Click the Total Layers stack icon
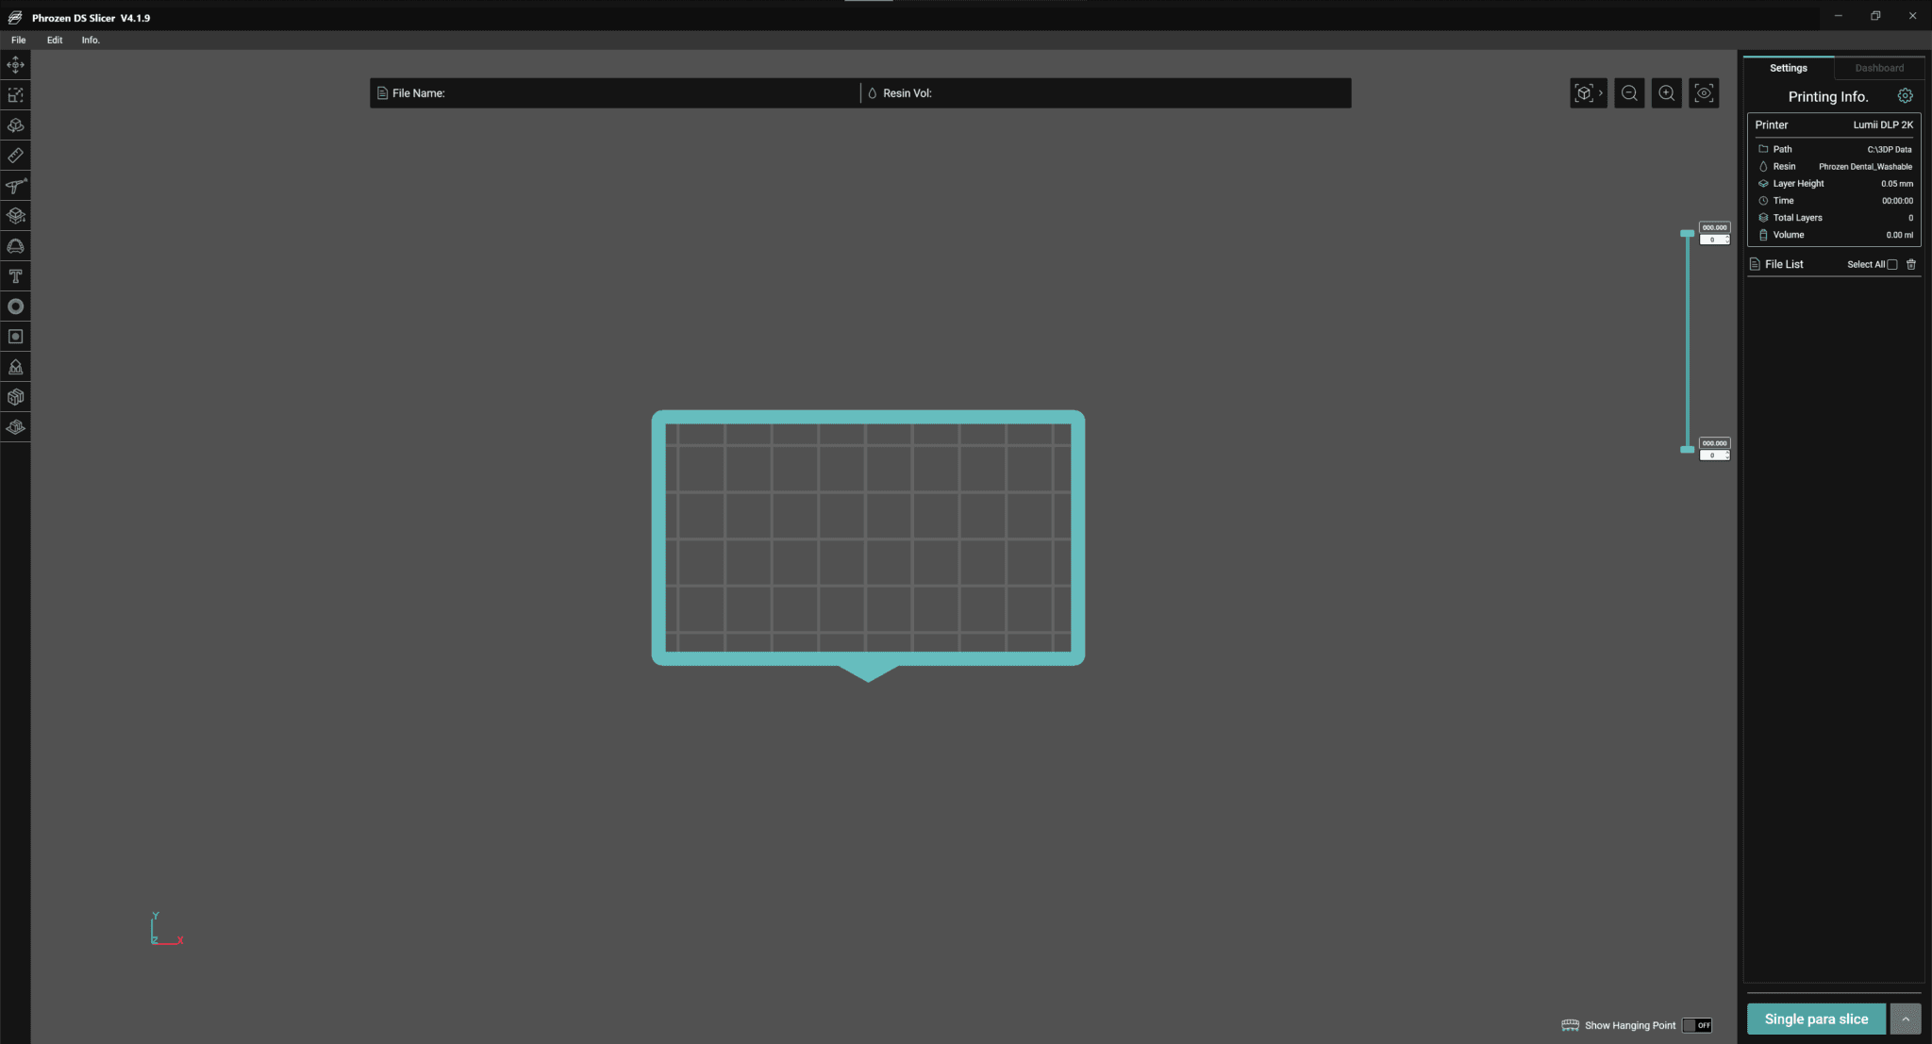1932x1044 pixels. (x=1762, y=218)
